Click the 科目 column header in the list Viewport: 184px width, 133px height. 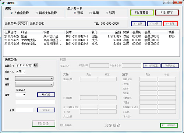(x=31, y=32)
